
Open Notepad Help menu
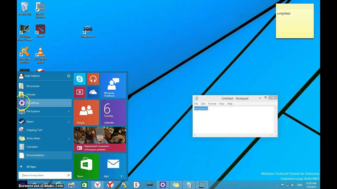point(230,104)
